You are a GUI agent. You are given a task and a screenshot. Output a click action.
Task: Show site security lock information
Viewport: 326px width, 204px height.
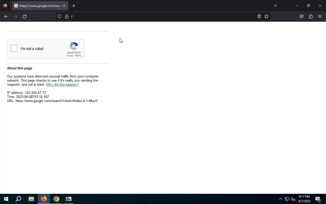[x=66, y=16]
